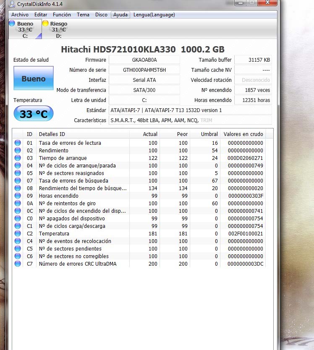This screenshot has height=350, width=314.
Task: Click the transfer mode field SATA/300
Action: 144,90
